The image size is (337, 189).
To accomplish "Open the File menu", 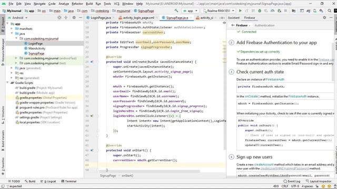I will (x=11, y=4).
